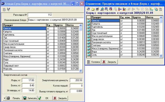
Task: Select Мясо (говядина, баранина) in Блюда table
Action: click(x=41, y=57)
